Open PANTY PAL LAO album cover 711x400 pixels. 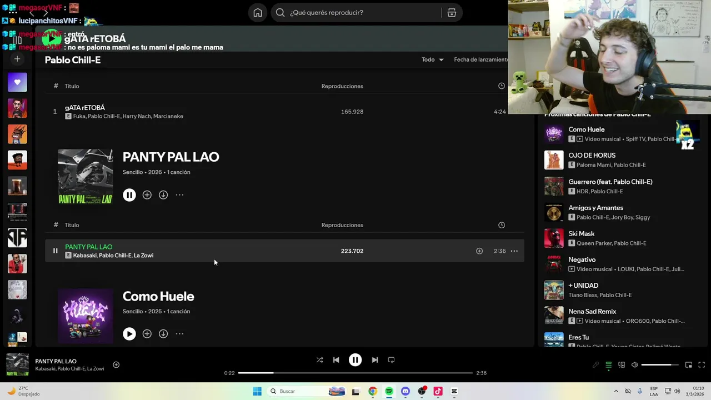tap(86, 177)
